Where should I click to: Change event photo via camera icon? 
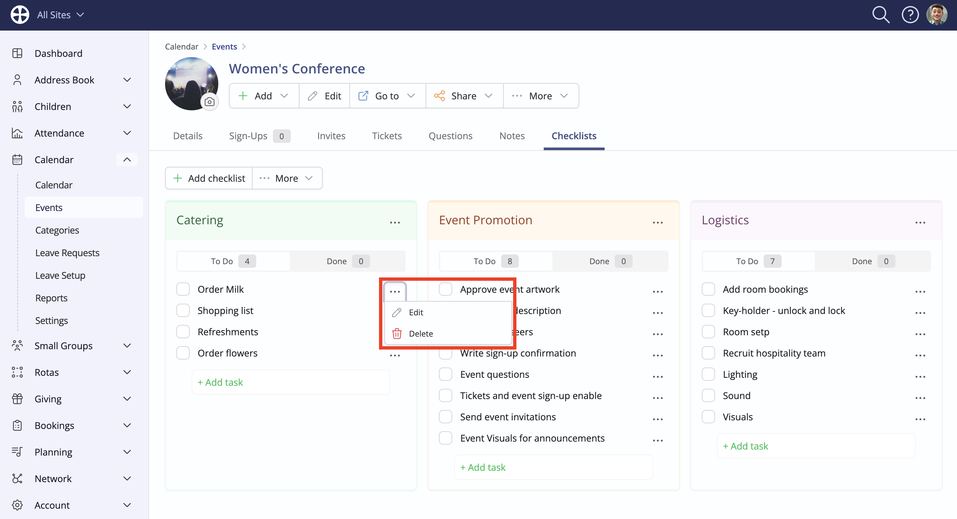click(210, 102)
